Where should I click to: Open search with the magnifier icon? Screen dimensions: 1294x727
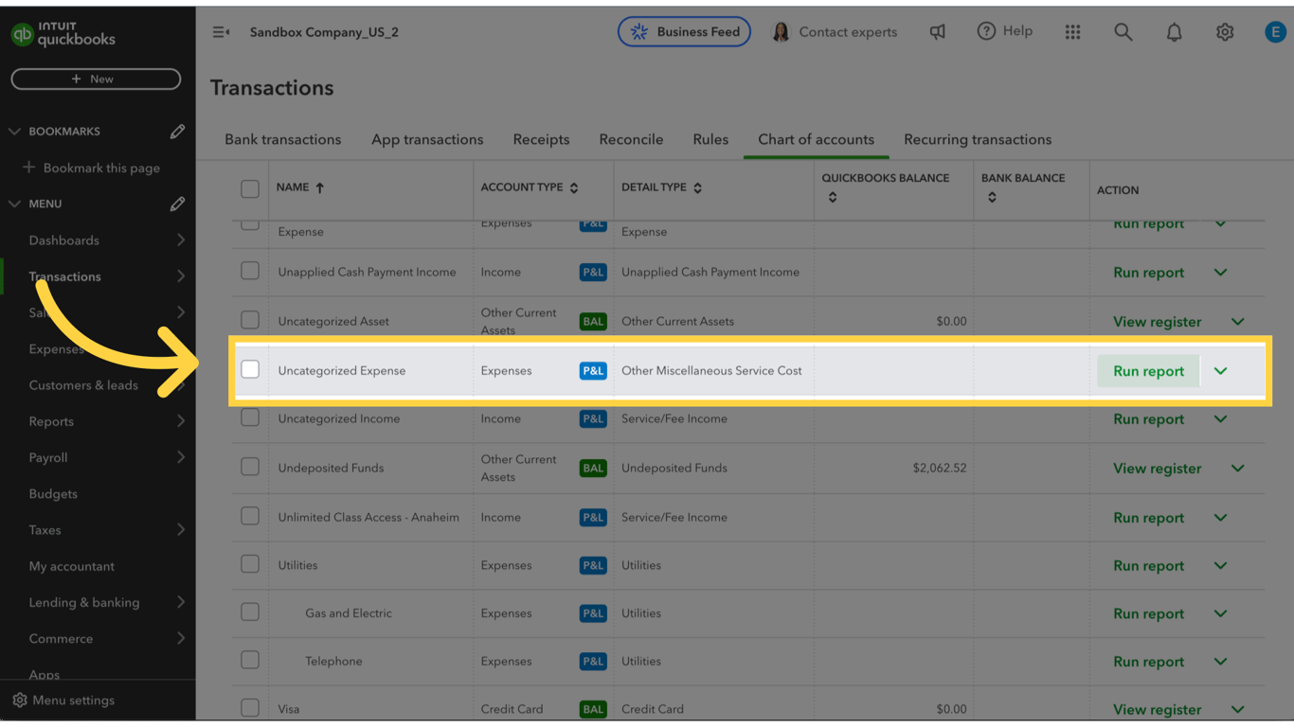(x=1123, y=32)
